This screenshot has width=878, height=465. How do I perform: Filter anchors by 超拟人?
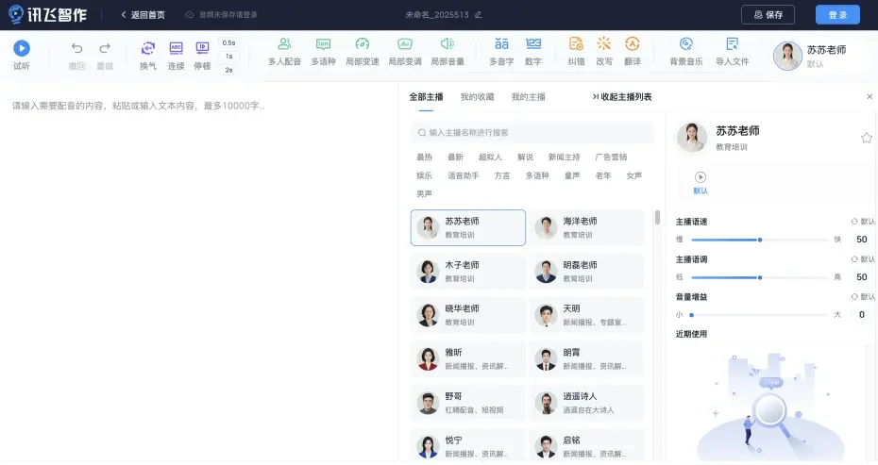coord(490,158)
